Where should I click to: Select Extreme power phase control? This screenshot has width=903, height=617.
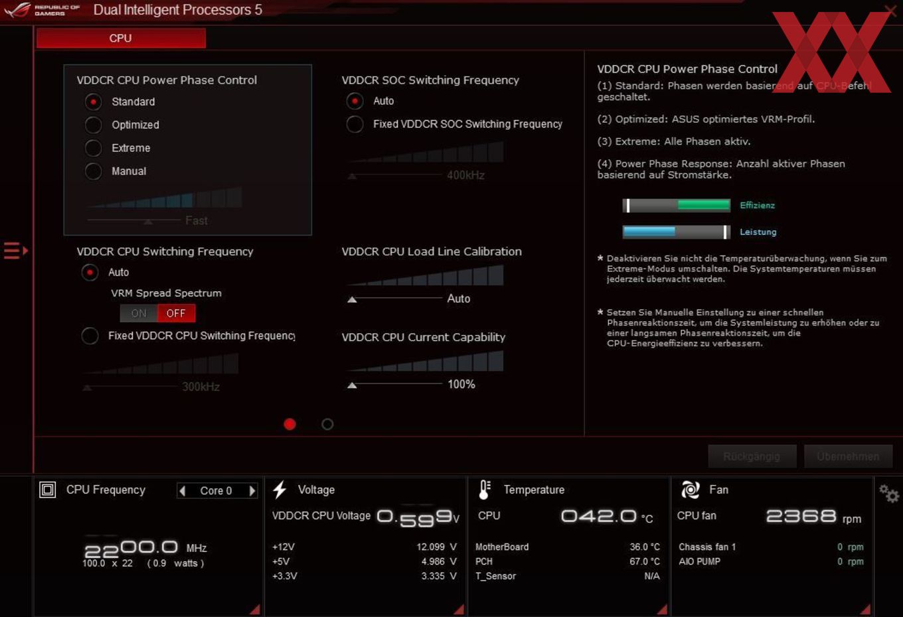click(x=94, y=148)
